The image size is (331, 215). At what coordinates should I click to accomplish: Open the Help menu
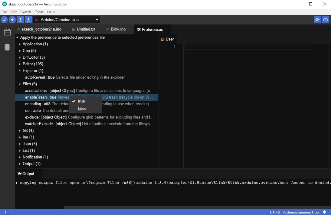[51, 12]
